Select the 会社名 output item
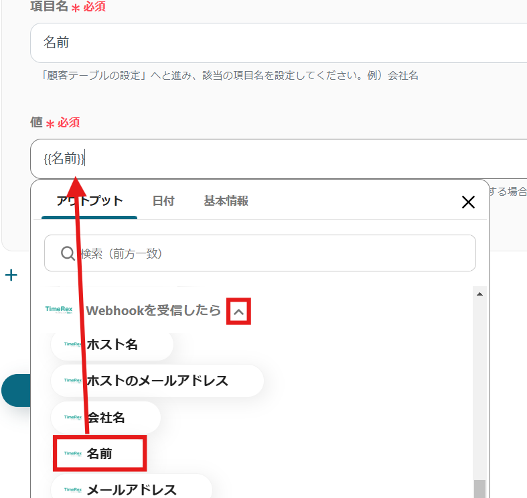The height and width of the screenshot is (498, 527). (106, 418)
